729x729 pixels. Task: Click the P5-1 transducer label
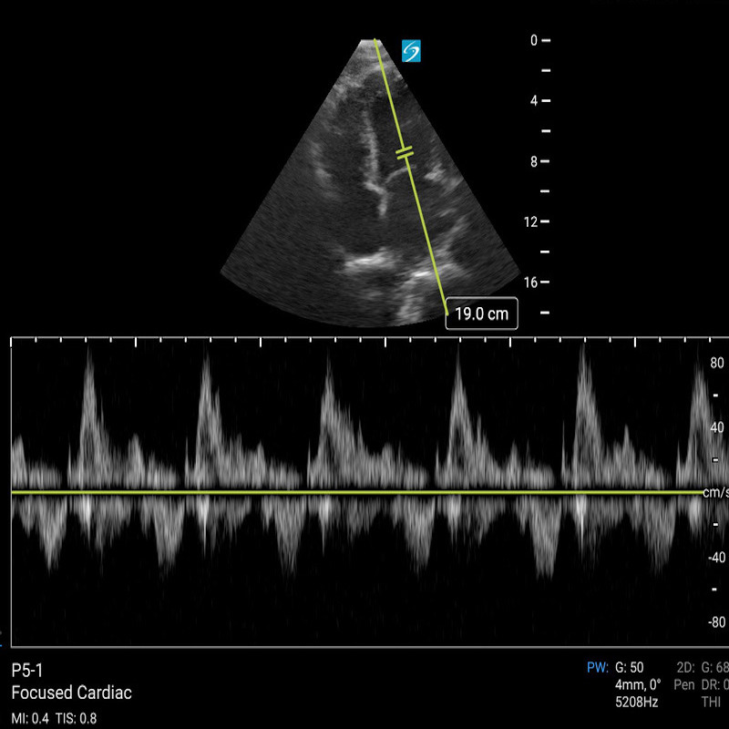(27, 671)
